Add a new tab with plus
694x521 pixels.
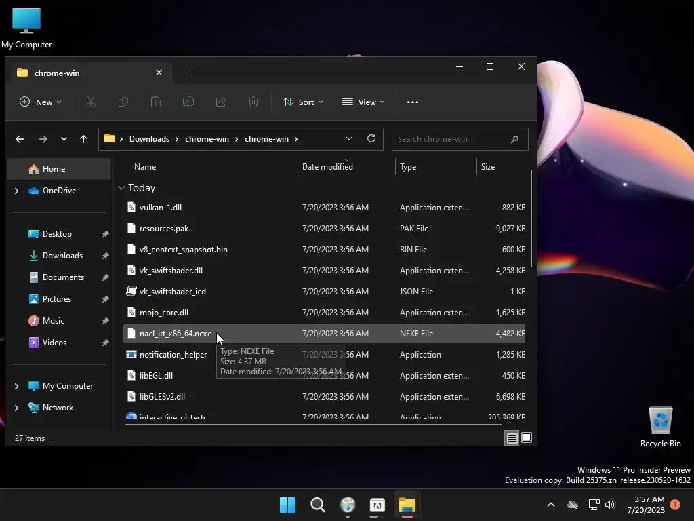coord(190,73)
